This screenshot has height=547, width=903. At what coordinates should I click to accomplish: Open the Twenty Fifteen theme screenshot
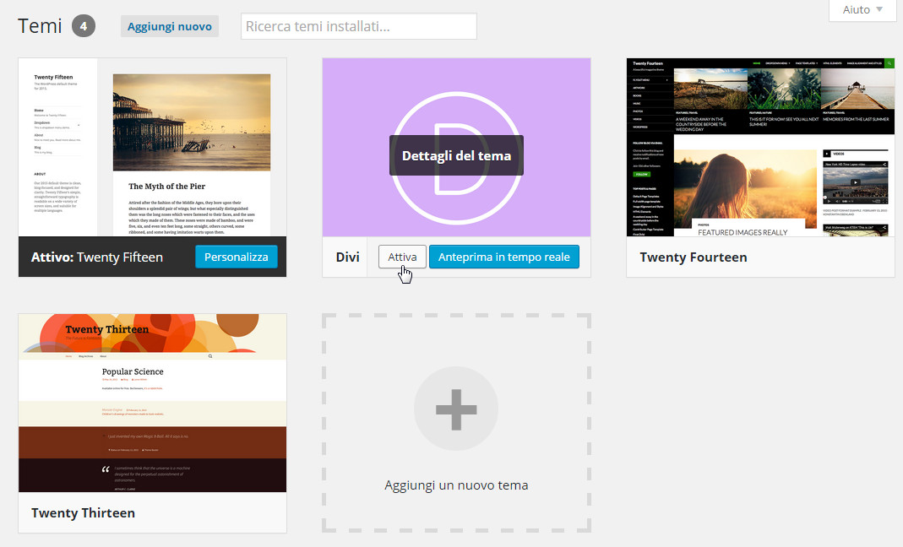pos(153,148)
